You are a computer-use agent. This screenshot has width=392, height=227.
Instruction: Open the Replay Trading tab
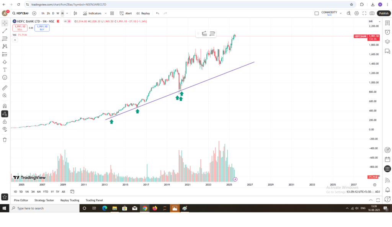click(x=70, y=200)
